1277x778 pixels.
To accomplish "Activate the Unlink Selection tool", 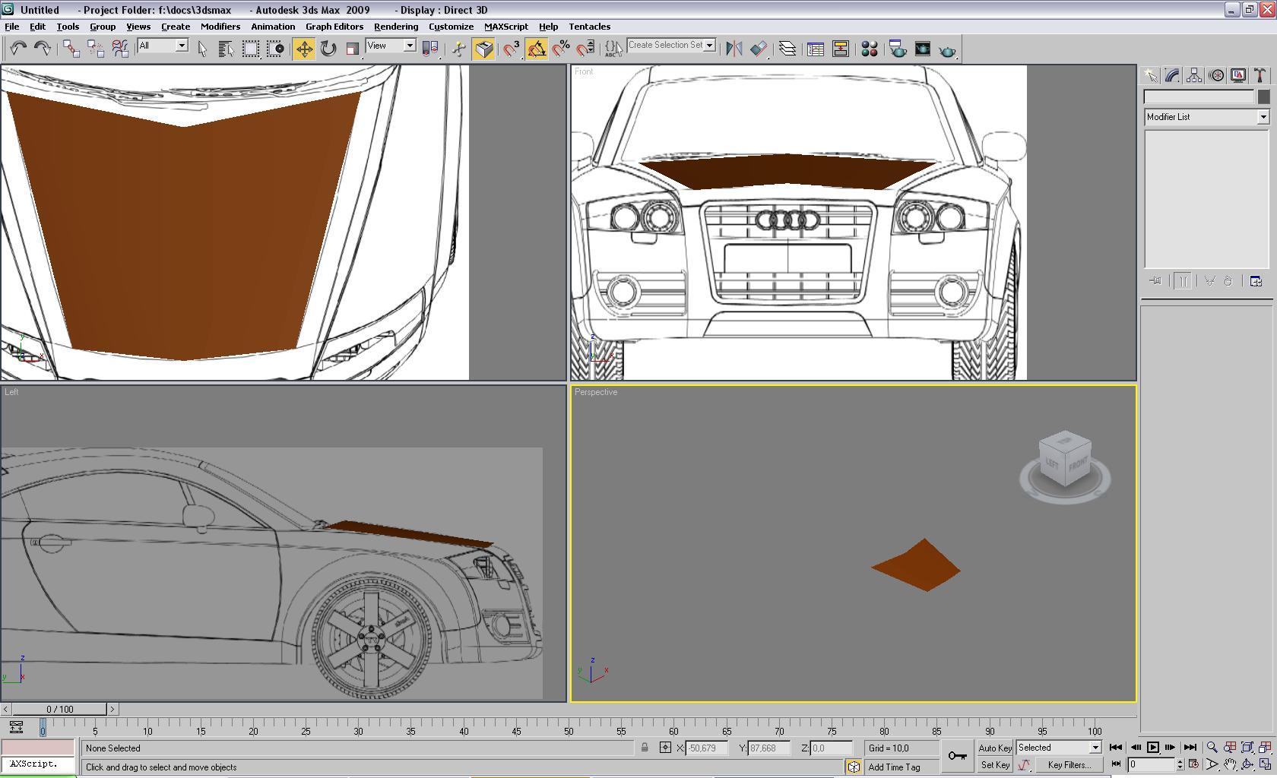I will [x=96, y=49].
